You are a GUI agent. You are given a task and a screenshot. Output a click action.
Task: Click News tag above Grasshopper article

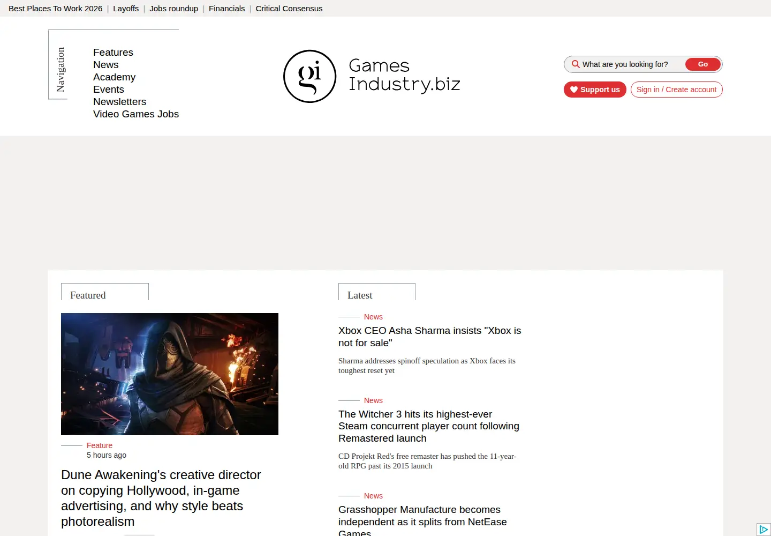(x=373, y=496)
